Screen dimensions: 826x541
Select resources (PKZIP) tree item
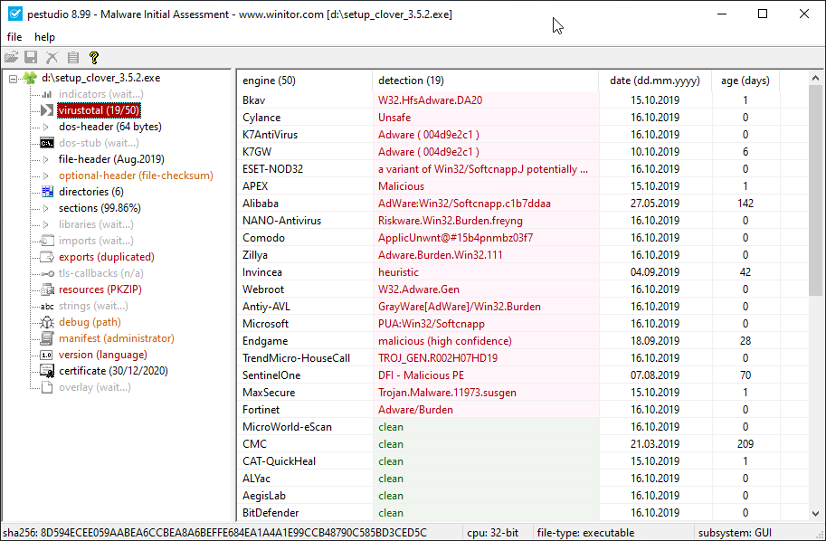100,289
